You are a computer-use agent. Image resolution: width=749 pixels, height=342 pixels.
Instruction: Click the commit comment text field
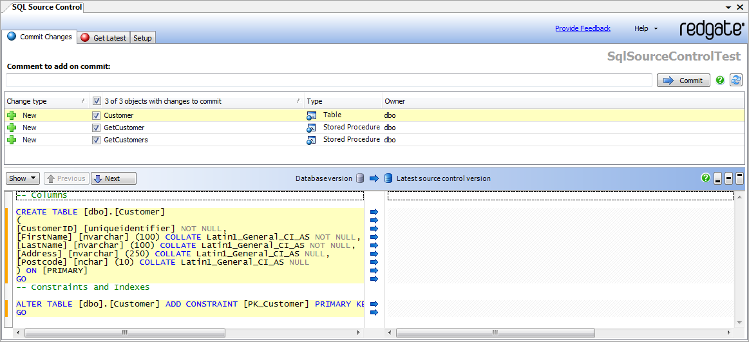328,81
